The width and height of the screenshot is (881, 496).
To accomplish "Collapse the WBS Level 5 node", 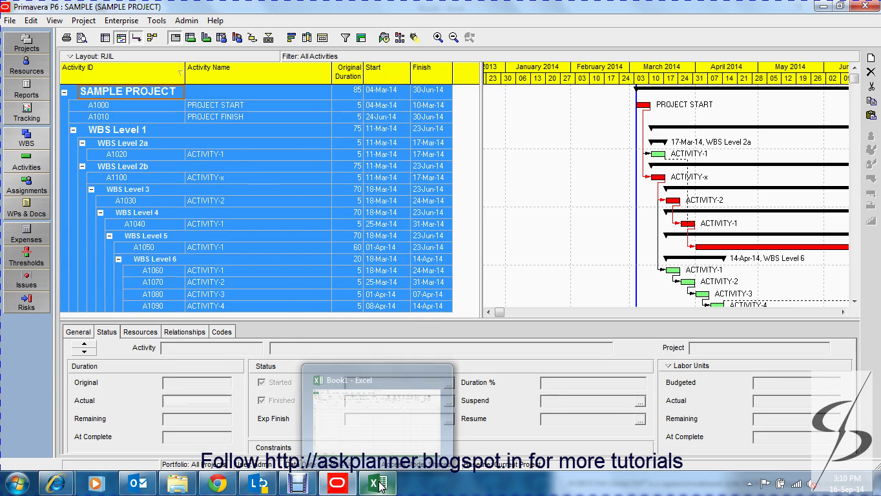I will [x=109, y=236].
